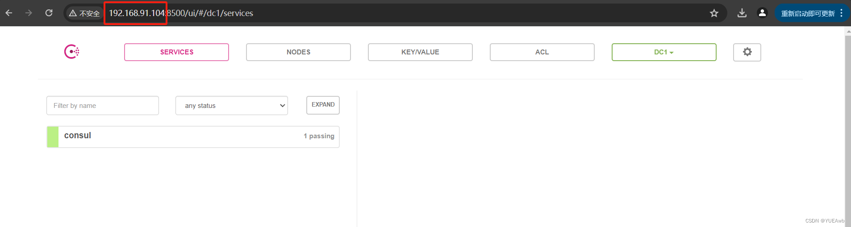The image size is (851, 227).
Task: Click the Consul logo
Action: 72,52
